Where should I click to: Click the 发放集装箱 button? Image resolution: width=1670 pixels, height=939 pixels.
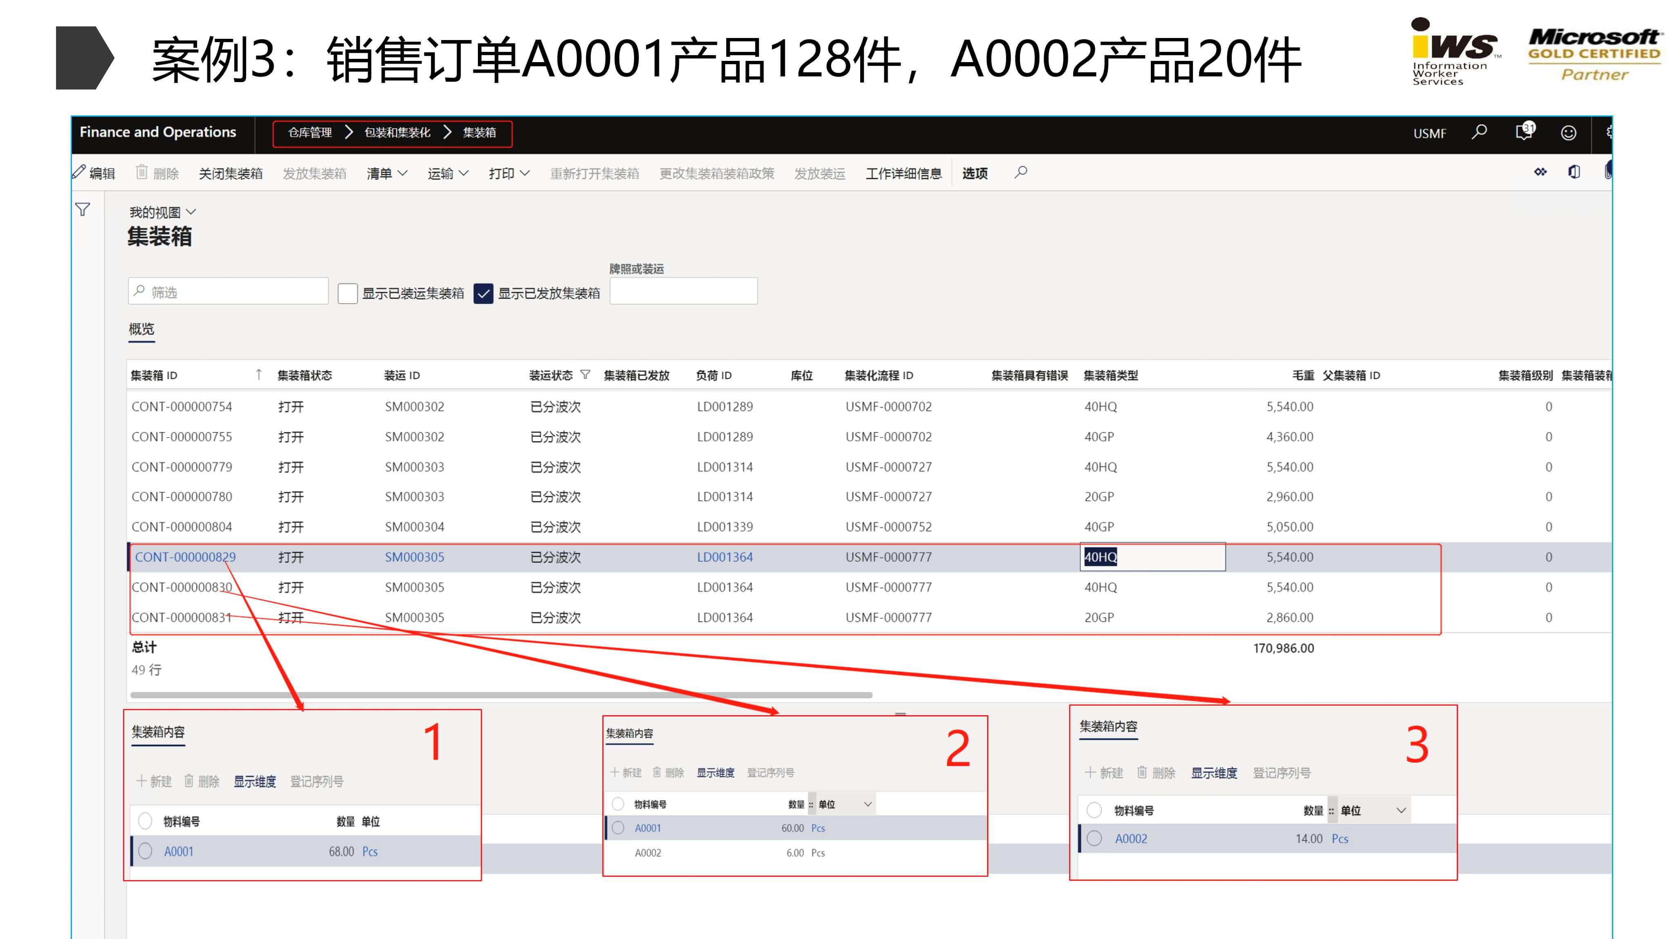coord(314,173)
